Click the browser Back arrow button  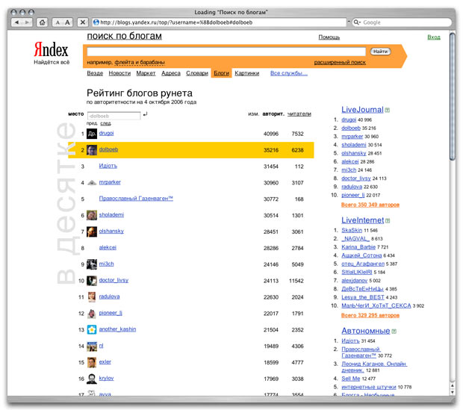(16, 22)
